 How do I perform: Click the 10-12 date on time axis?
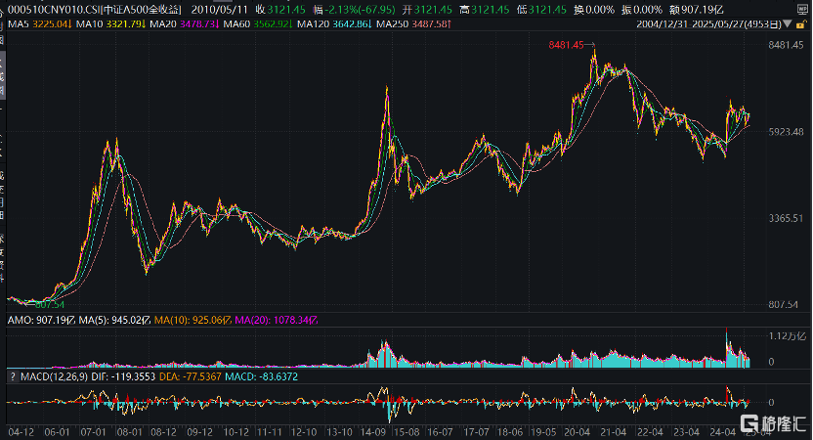click(235, 432)
